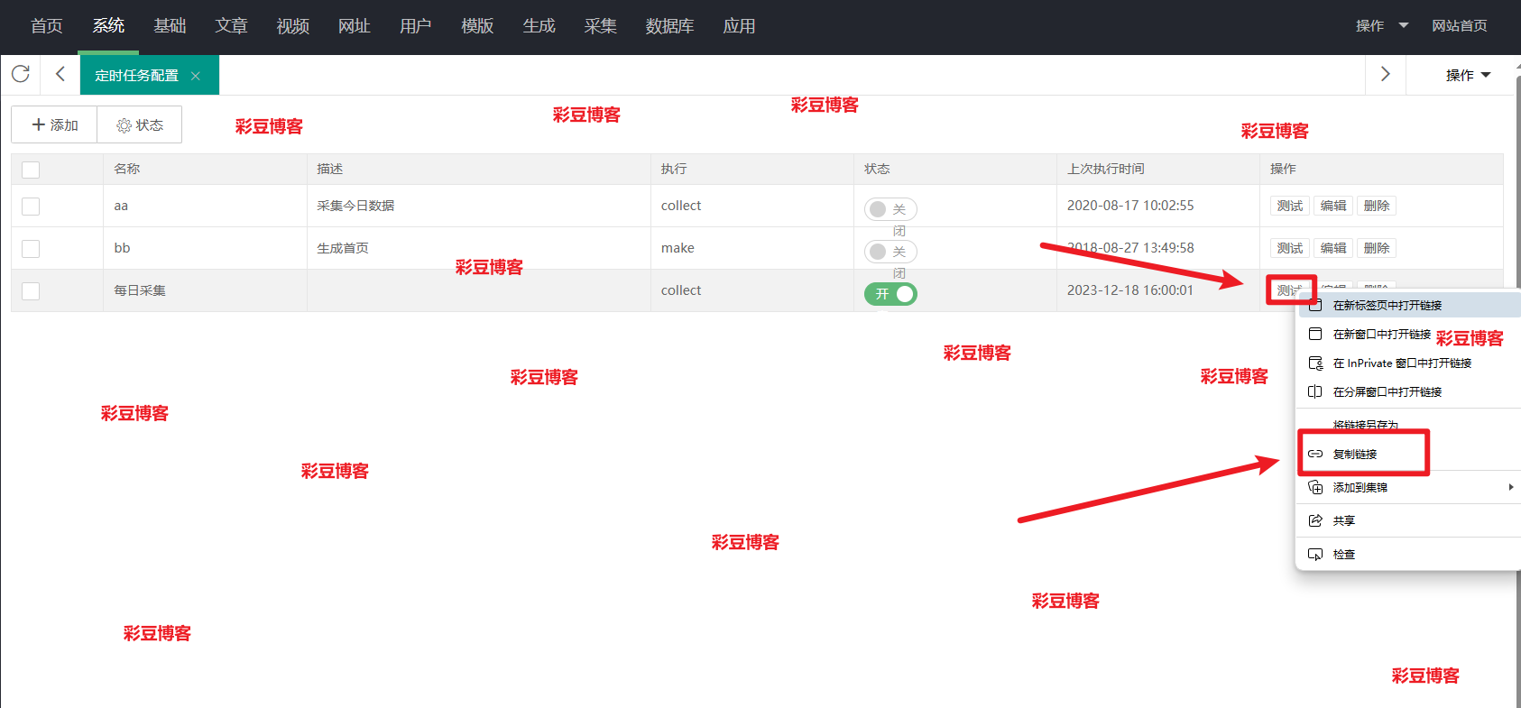This screenshot has height=708, width=1521.
Task: Open the 系统 menu
Action: click(x=108, y=26)
